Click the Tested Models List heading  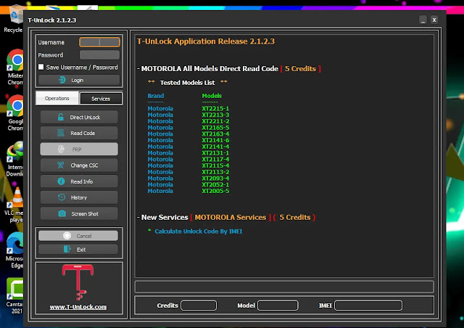click(x=187, y=83)
